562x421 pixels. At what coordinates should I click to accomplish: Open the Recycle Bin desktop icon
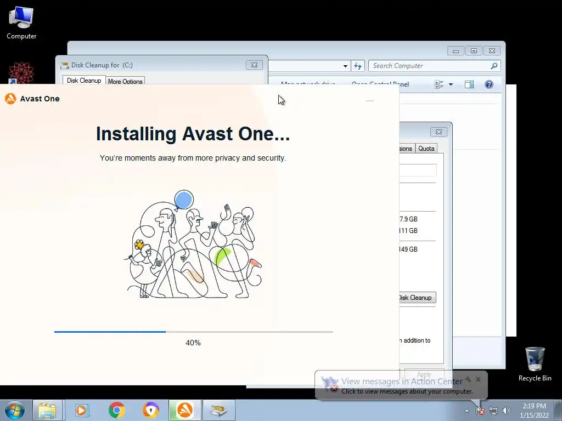pos(535,364)
